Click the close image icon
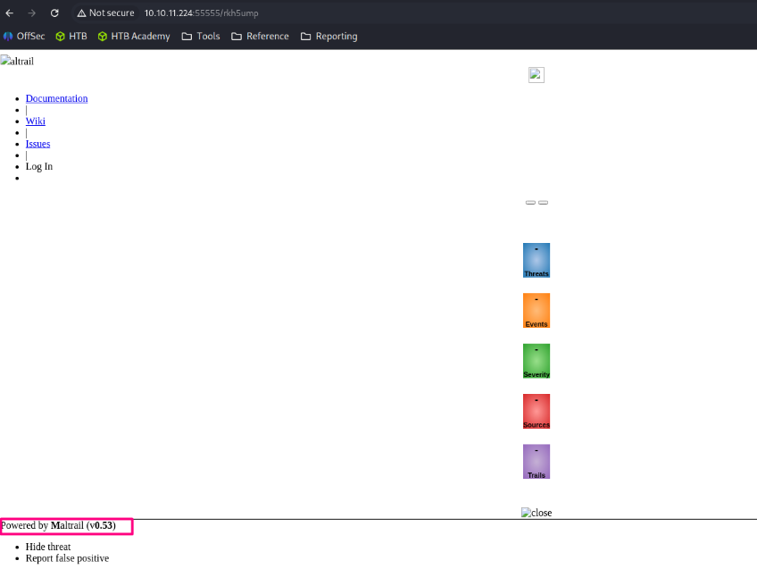 click(537, 513)
